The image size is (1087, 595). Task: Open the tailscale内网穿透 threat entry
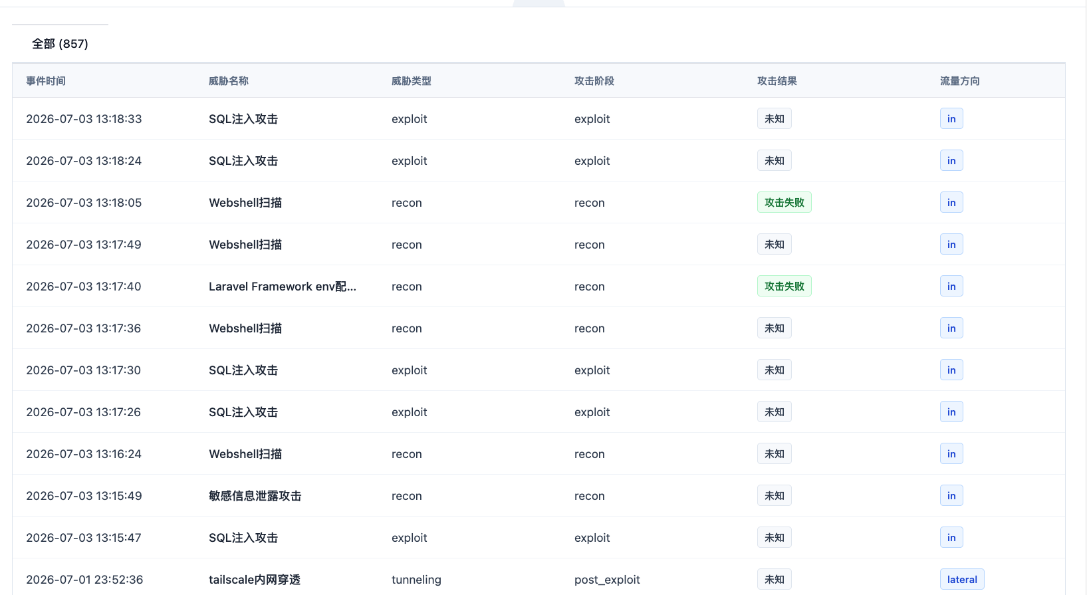click(255, 580)
